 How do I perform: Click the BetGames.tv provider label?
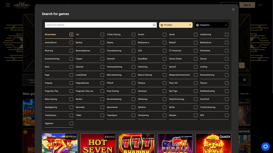pos(143,43)
